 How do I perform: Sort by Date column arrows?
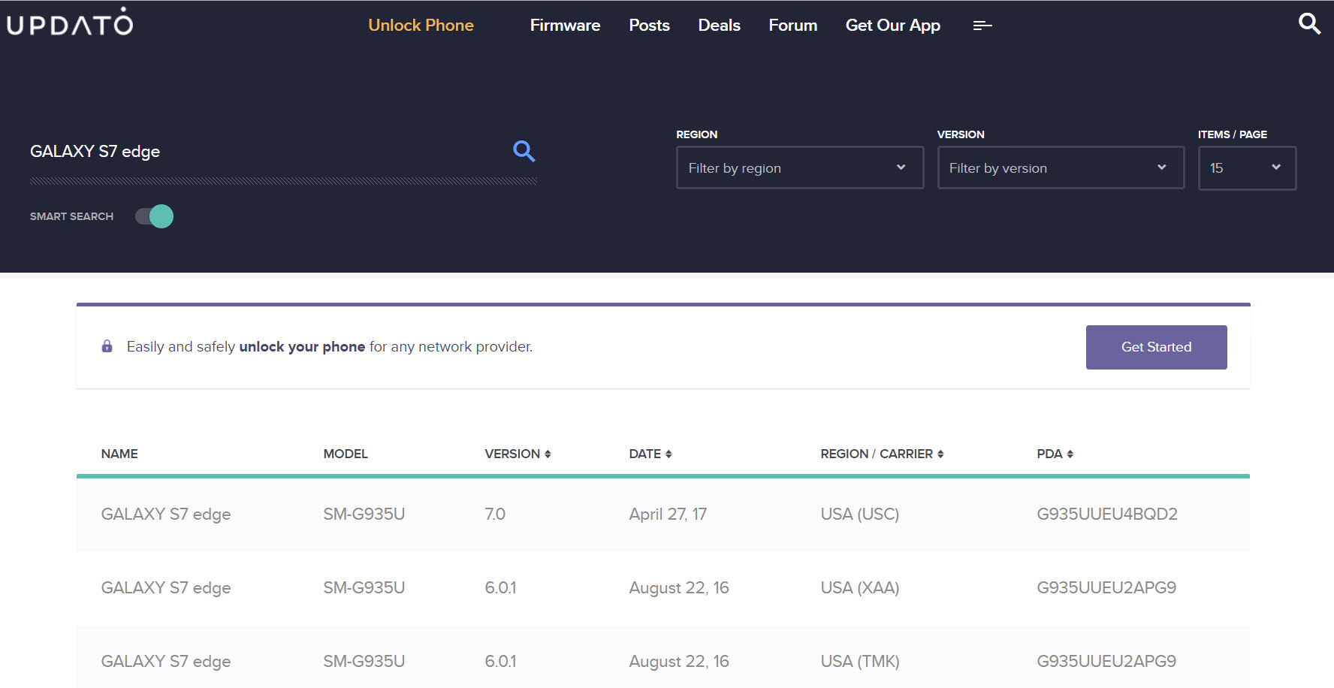(x=669, y=454)
